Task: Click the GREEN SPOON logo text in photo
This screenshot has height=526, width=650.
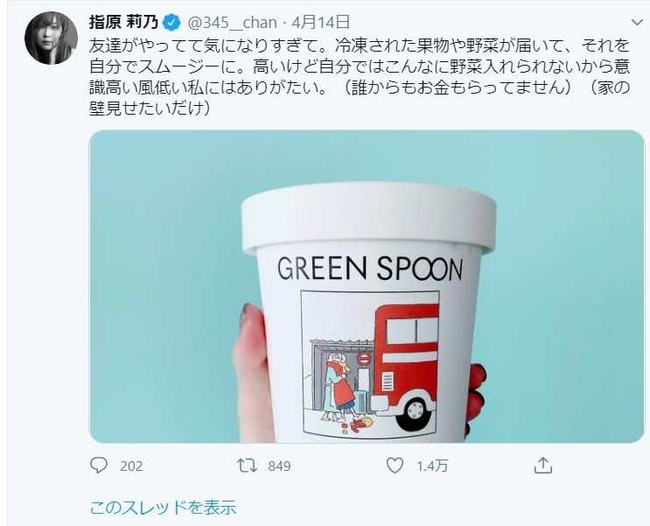Action: pyautogui.click(x=370, y=269)
